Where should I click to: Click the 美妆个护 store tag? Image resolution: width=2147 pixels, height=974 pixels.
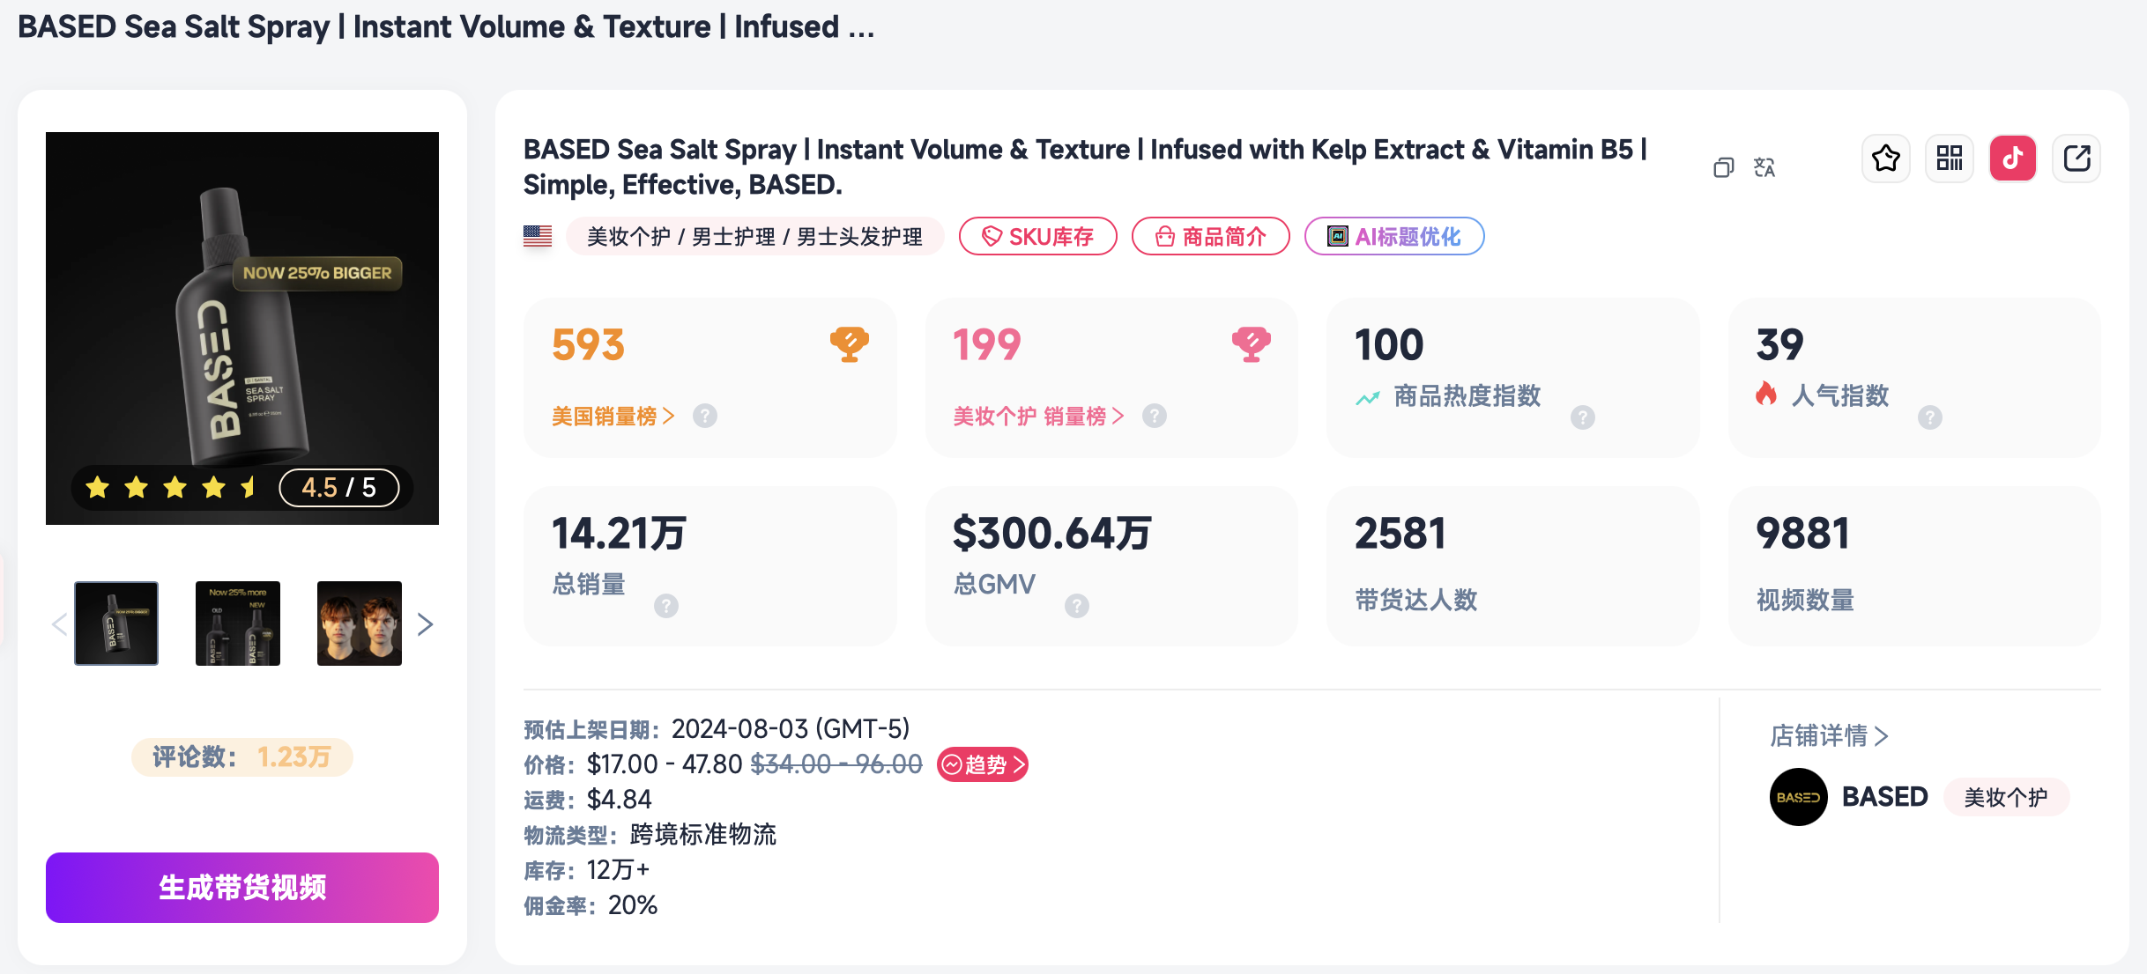pos(2006,797)
